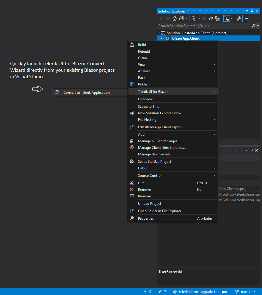Viewport: 262px width, 295px height.
Task: Click the Show All Files icon
Action: pos(217,18)
